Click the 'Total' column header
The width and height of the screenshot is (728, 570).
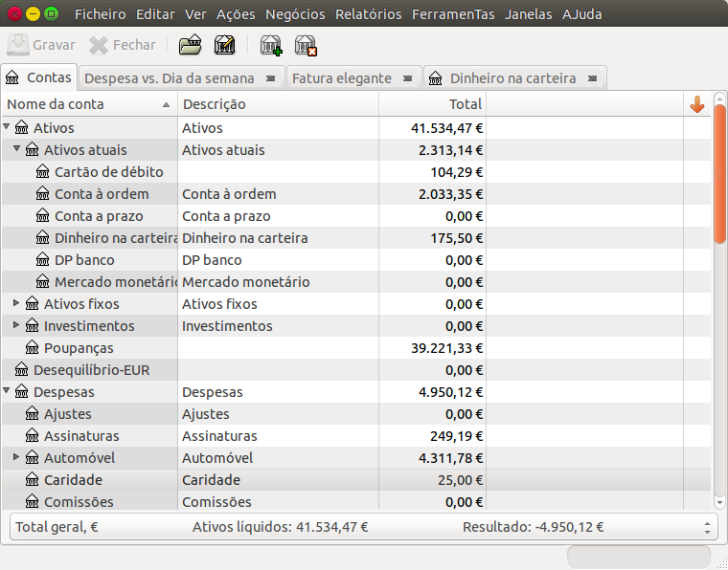[x=431, y=104]
